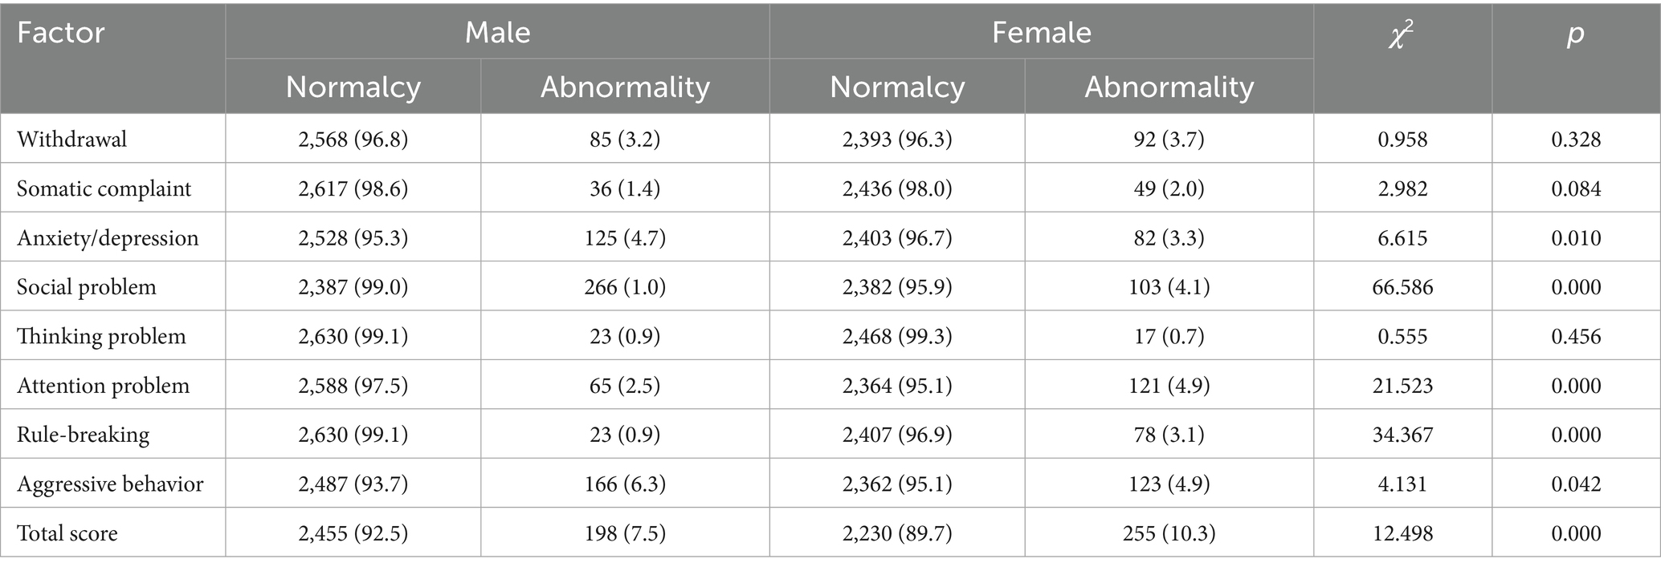Click Social problem chi-square value 66.586
Screen dimensions: 1661x571
(x=1402, y=287)
